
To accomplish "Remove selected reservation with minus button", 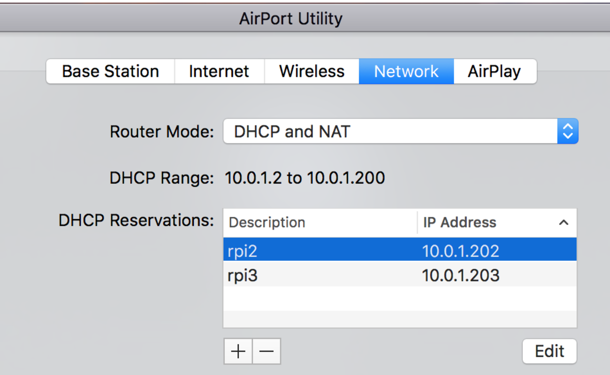I will point(267,351).
